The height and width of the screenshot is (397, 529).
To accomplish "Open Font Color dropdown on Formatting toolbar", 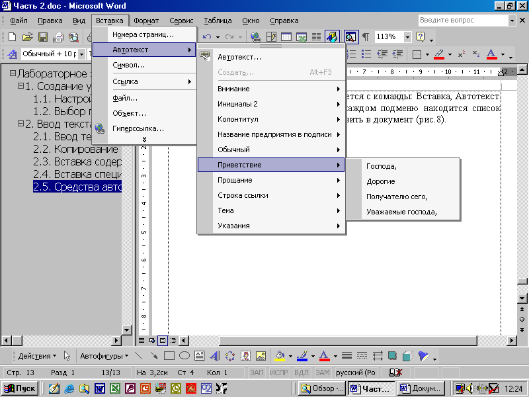I will [503, 54].
